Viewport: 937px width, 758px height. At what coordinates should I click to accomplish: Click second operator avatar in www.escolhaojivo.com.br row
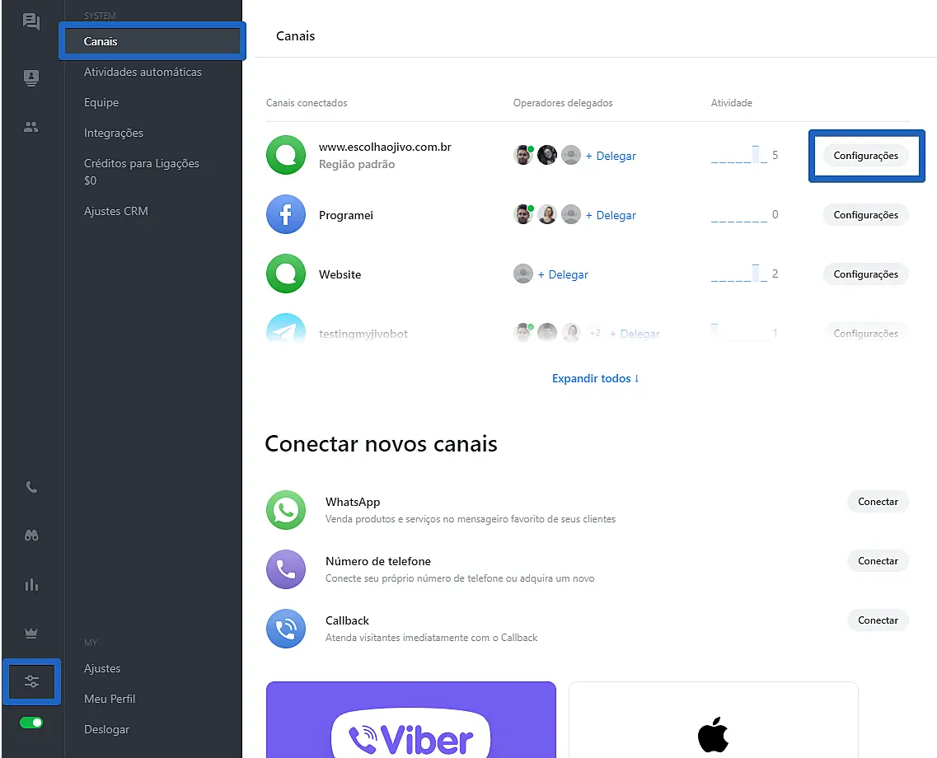tap(547, 155)
